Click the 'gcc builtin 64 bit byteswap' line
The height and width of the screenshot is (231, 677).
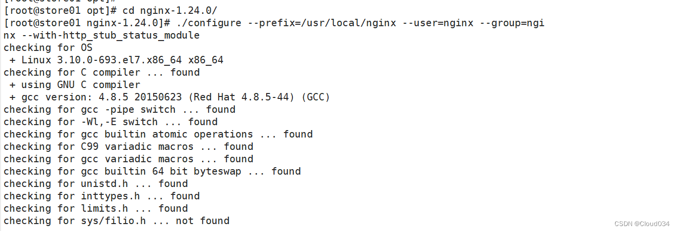point(152,171)
